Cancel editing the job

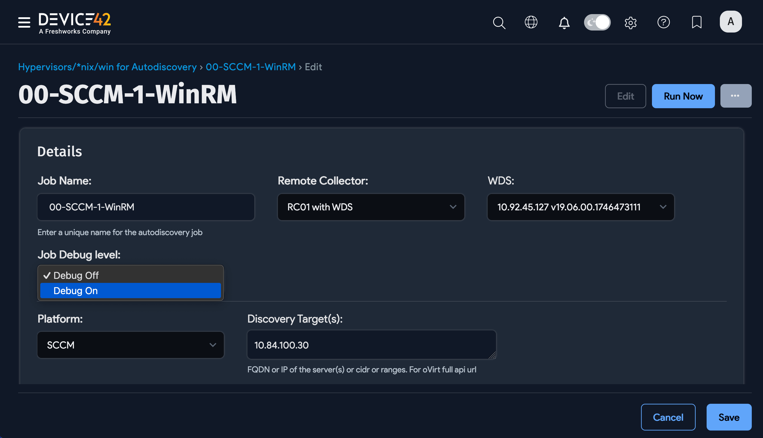coord(668,417)
